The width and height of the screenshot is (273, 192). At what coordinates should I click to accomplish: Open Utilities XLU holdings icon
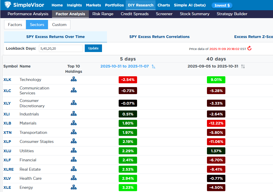coord(73,150)
